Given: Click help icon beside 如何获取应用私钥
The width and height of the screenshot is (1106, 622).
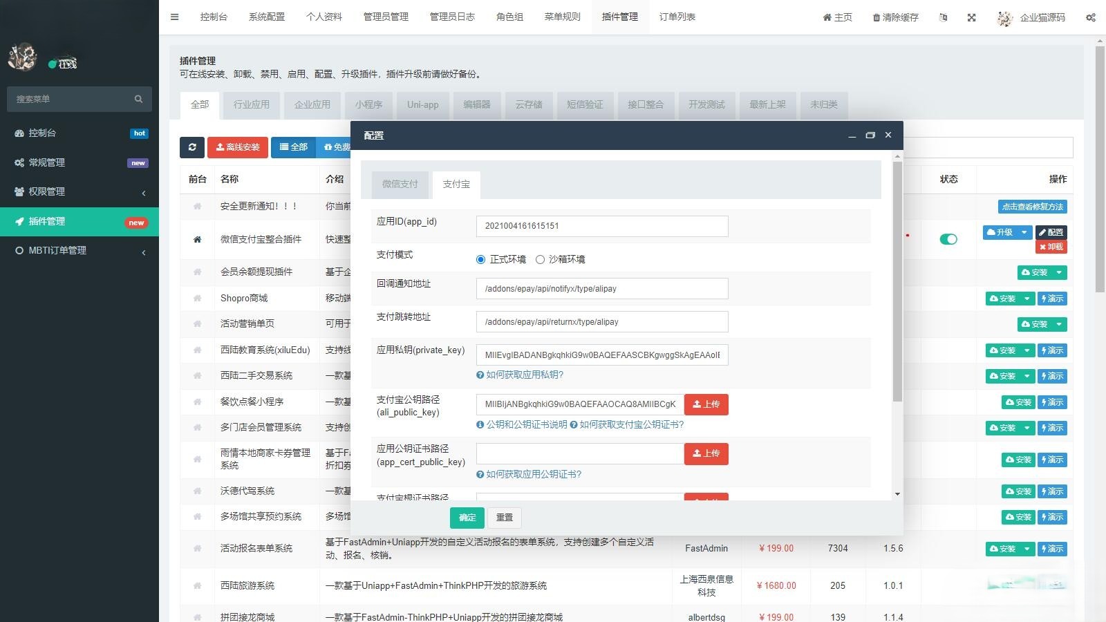Looking at the screenshot, I should pos(480,375).
